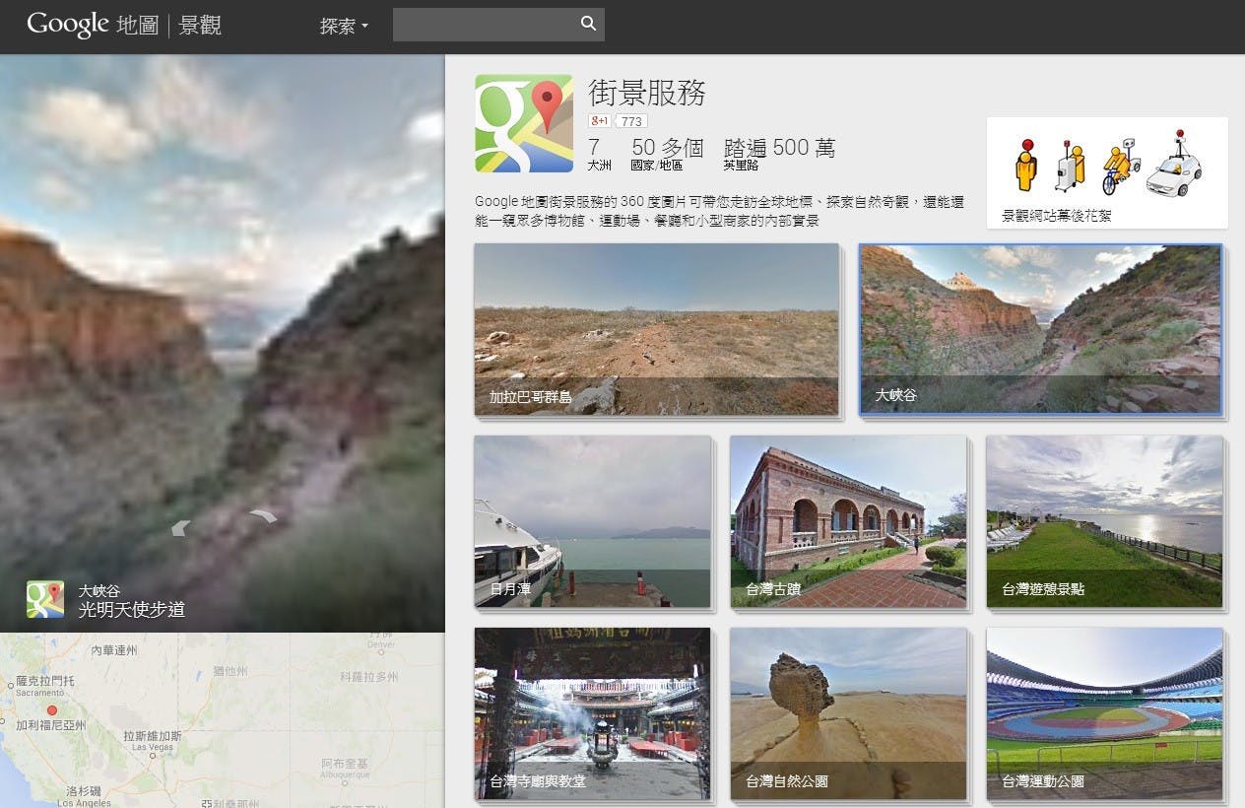Open the 台灣運動公園 thumbnail
Viewport: 1245px width, 808px height.
[x=1105, y=713]
